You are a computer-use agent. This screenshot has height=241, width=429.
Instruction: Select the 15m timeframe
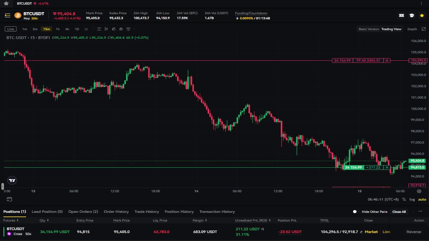coord(47,29)
